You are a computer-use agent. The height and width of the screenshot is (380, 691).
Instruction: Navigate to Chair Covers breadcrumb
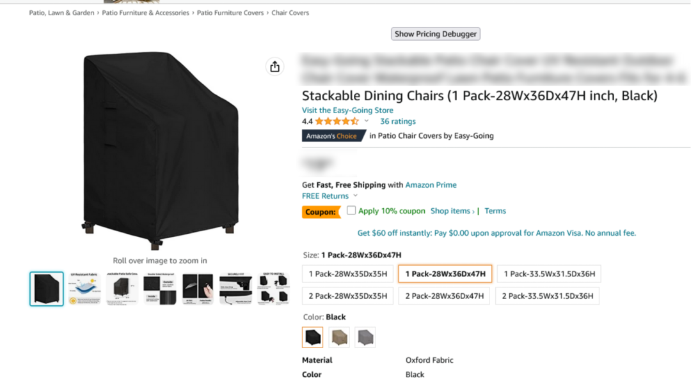tap(290, 13)
